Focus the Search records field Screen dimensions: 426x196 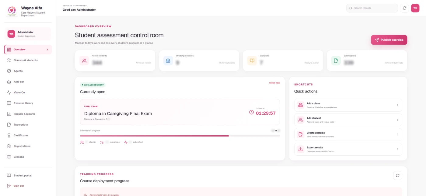pyautogui.click(x=372, y=8)
